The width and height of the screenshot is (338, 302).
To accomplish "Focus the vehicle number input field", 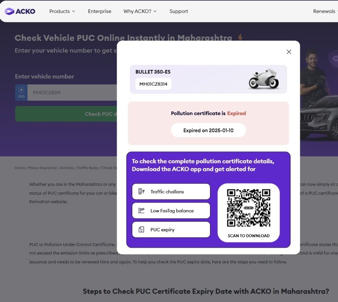I will click(72, 93).
